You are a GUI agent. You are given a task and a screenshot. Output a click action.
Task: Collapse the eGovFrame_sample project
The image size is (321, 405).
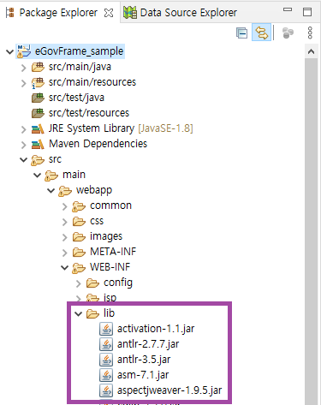(x=9, y=51)
